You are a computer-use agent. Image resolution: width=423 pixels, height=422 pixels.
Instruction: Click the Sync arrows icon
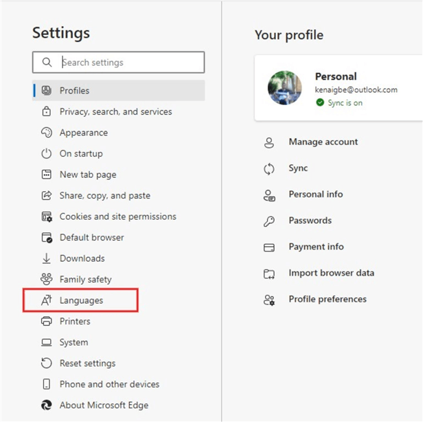coord(269,168)
